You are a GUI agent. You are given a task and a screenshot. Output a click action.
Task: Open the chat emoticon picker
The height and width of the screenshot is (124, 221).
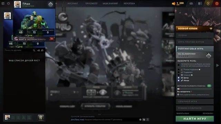(x=140, y=120)
